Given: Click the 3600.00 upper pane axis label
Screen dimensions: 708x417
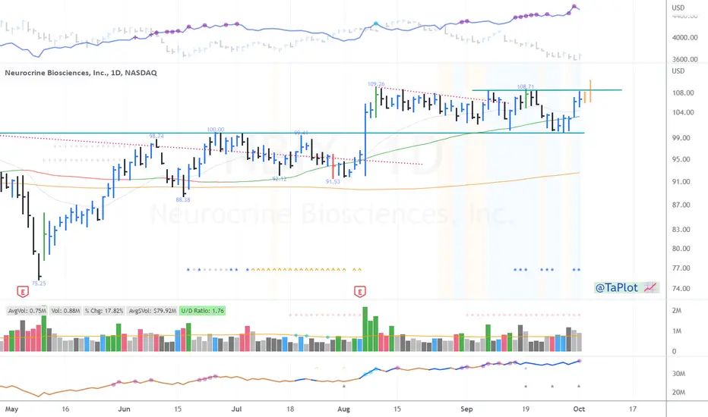Looking at the screenshot, I should [685, 59].
